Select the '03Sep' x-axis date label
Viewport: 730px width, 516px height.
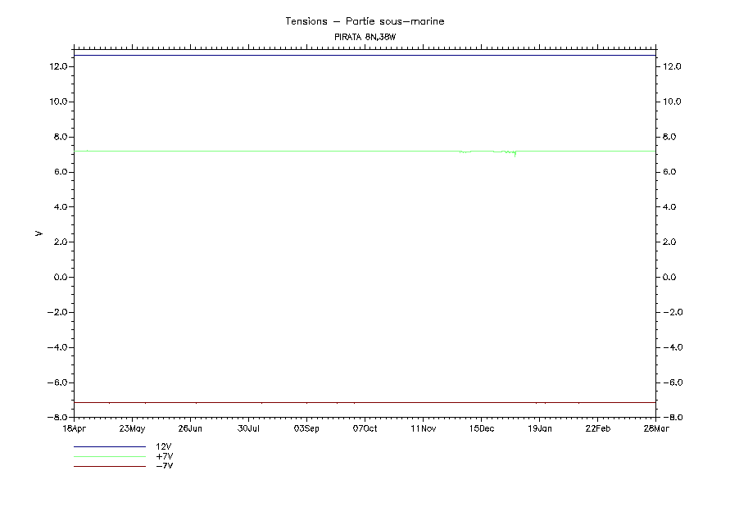(x=306, y=428)
